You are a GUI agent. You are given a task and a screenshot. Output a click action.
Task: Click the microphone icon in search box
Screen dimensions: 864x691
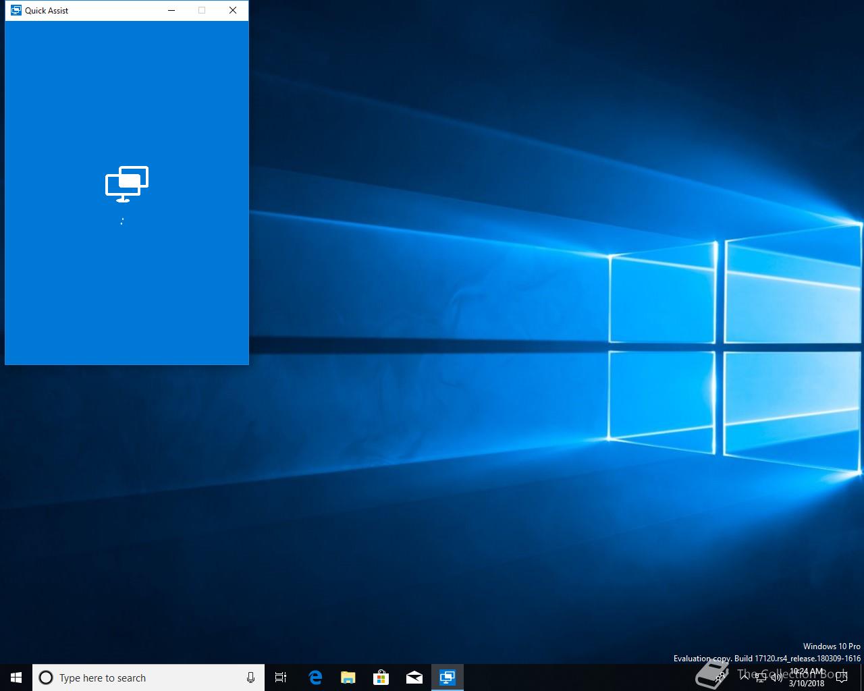250,678
